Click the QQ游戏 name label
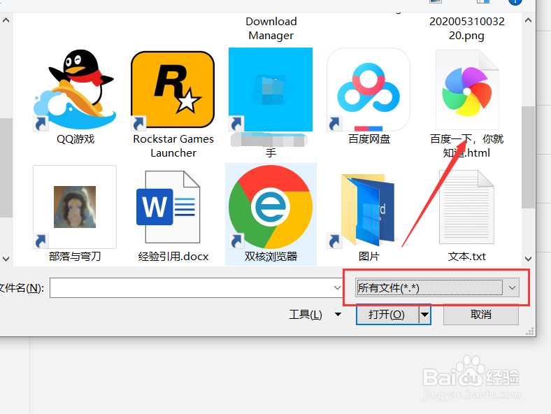Viewport: 551px width, 414px height. pos(76,139)
